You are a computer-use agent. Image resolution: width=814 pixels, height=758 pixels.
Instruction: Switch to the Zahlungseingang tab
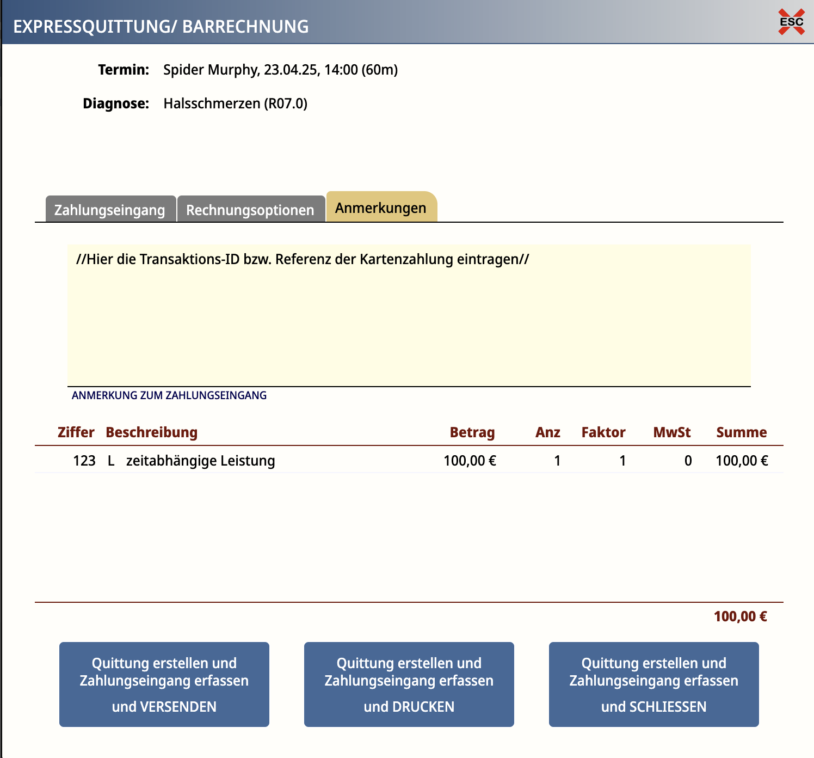[x=110, y=210]
